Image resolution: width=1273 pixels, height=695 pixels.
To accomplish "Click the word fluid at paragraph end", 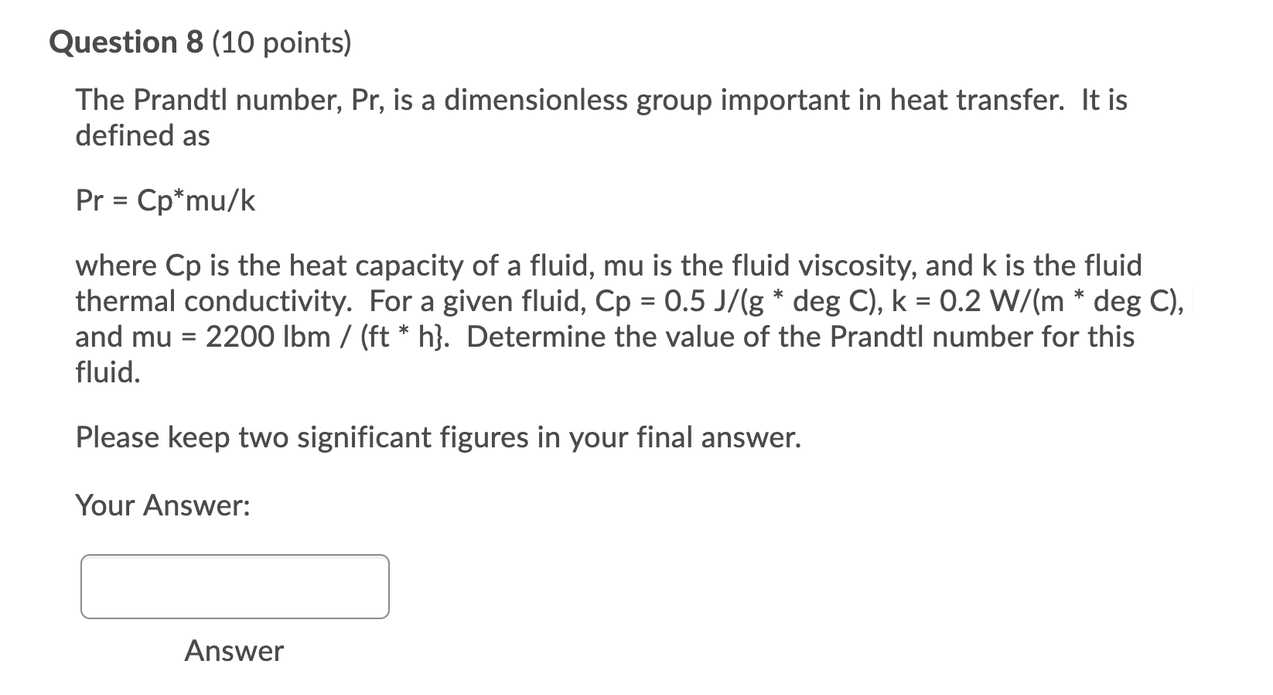I will tap(106, 371).
